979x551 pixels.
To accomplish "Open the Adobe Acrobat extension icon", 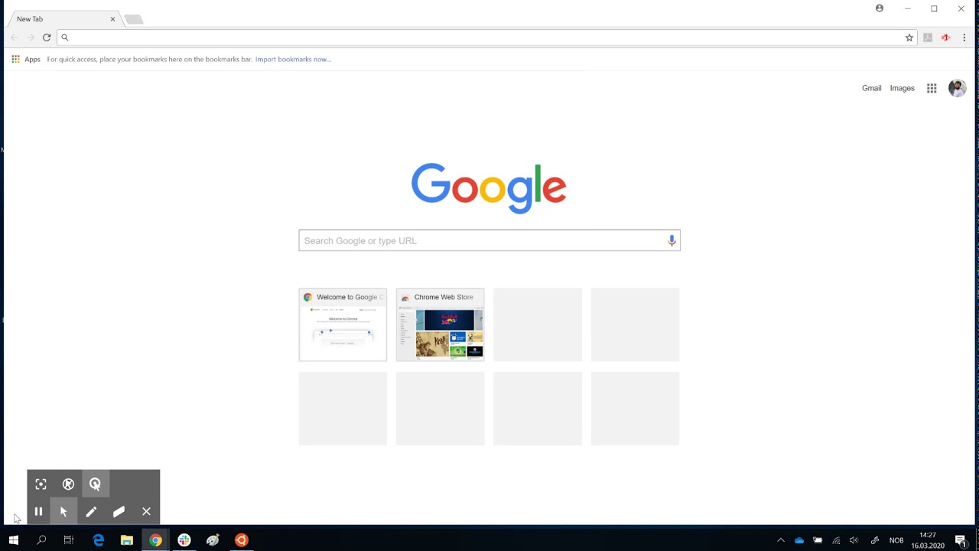I will click(928, 37).
